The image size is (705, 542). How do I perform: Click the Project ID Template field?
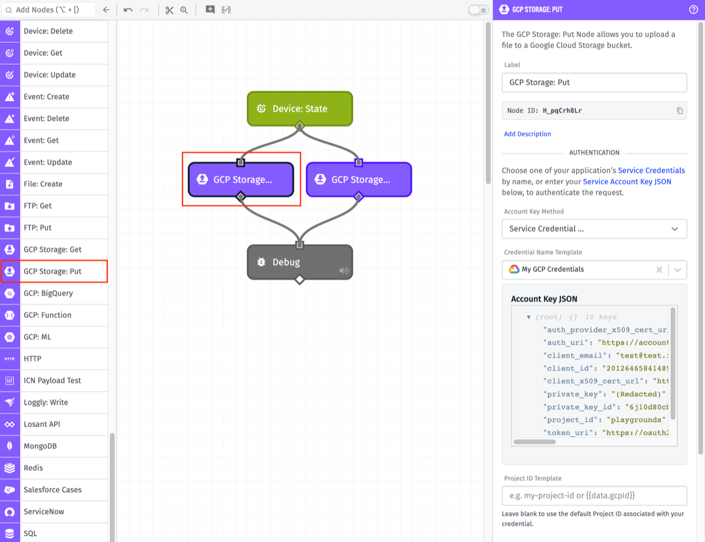tap(594, 496)
